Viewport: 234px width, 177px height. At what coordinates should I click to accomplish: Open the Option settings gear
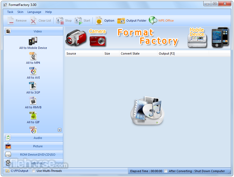click(105, 20)
